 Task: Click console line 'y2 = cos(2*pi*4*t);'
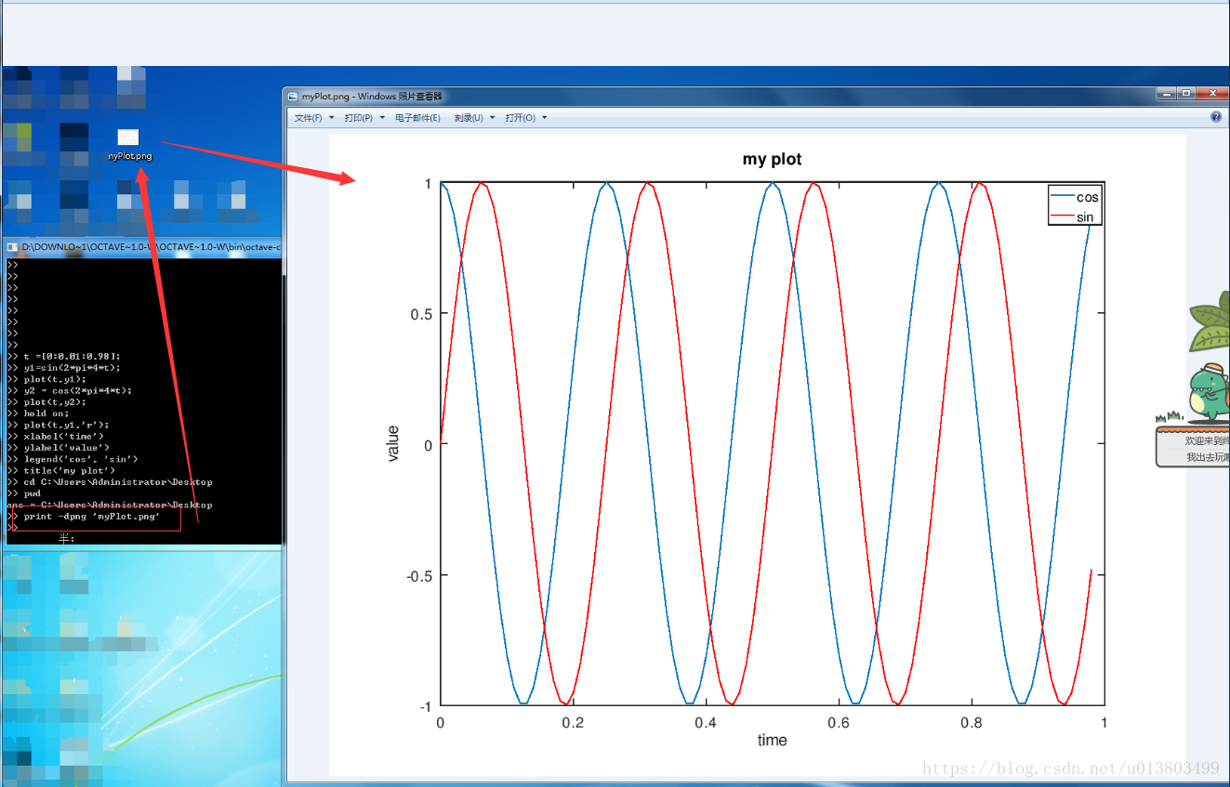[77, 390]
